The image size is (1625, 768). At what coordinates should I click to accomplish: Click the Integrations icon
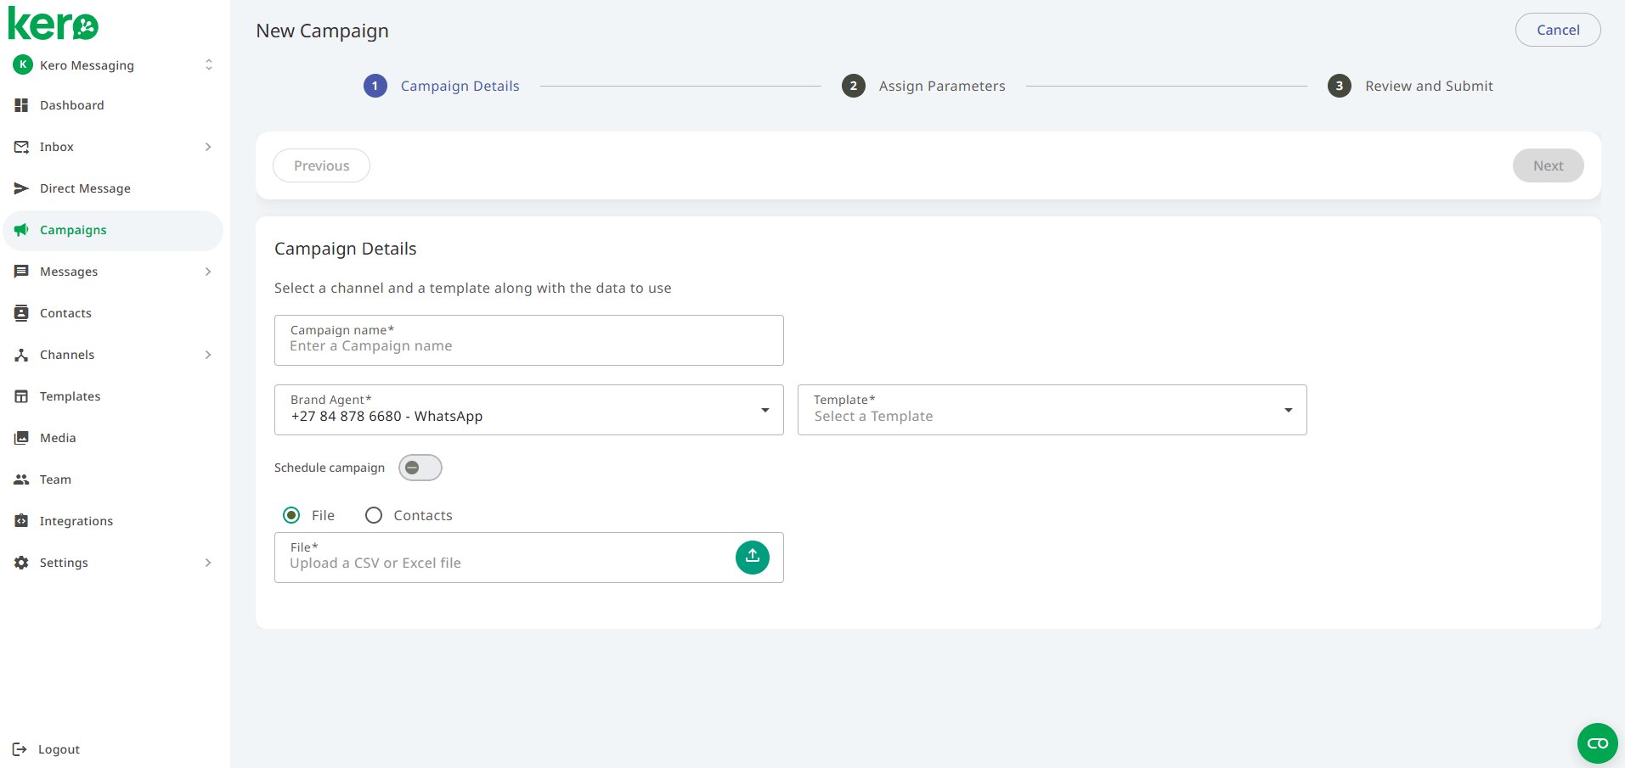(21, 521)
